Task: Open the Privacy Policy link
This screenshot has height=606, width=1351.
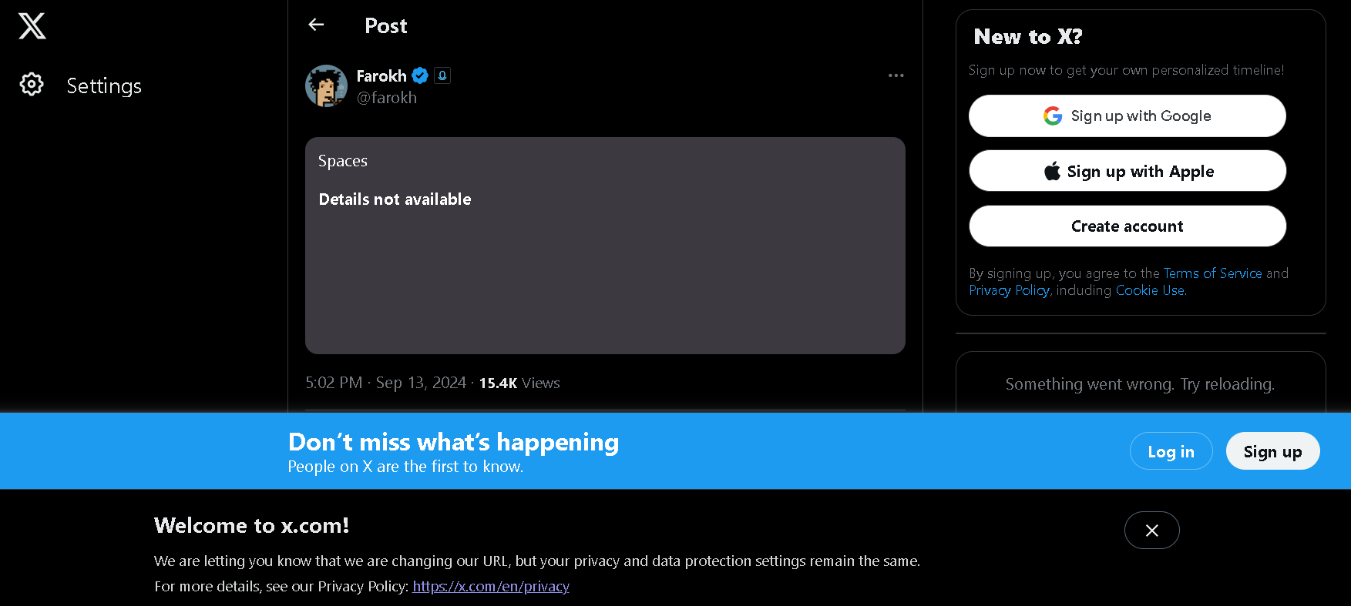Action: click(1009, 290)
